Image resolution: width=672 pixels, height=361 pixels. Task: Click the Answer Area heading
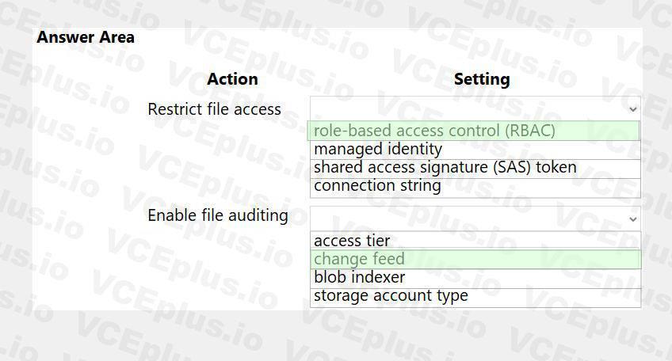(x=86, y=37)
